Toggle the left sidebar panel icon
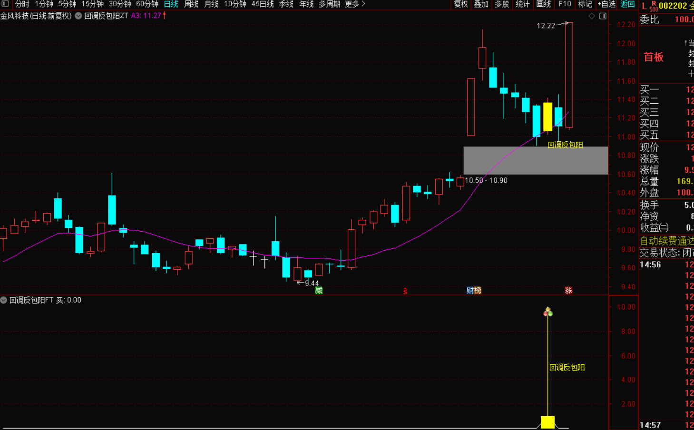694x430 pixels. pos(5,4)
